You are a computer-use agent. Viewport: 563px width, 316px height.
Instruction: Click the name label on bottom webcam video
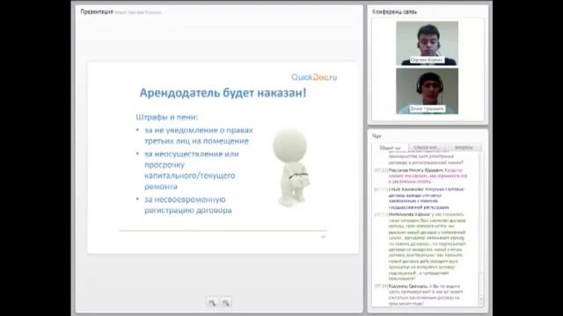(x=428, y=109)
